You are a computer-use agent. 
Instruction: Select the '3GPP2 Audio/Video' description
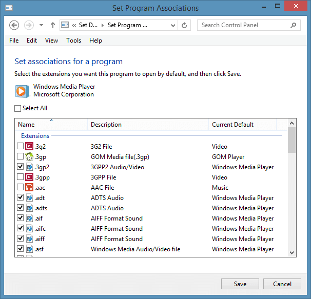point(118,167)
